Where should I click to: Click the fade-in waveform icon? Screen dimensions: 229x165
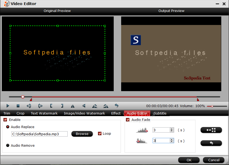[142, 130]
